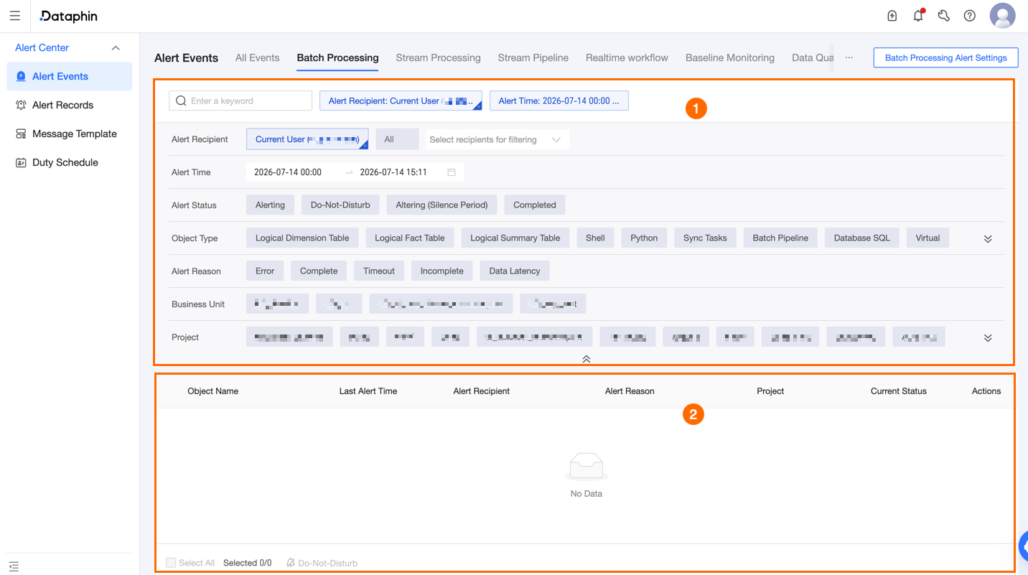Toggle the Error alert reason filter
This screenshot has height=575, width=1028.
[x=265, y=271]
